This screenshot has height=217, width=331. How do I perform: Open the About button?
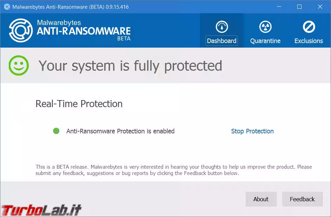(261, 199)
